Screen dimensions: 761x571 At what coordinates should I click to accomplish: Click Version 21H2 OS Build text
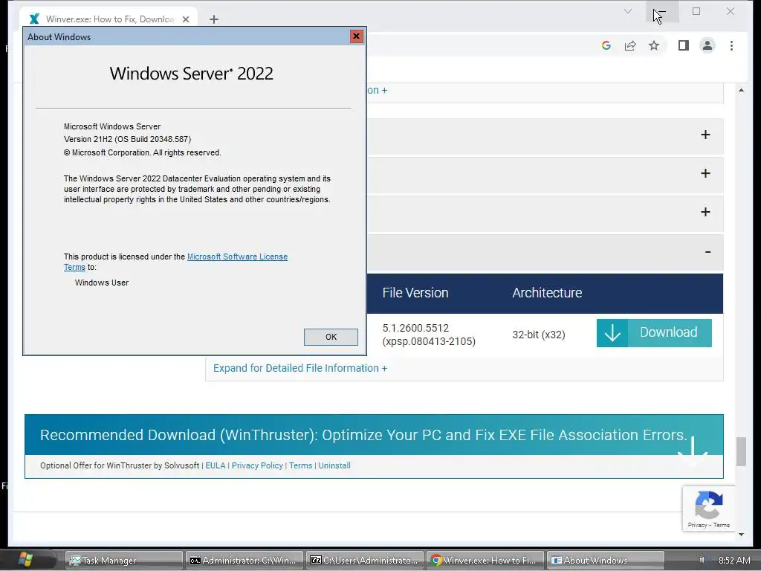127,139
